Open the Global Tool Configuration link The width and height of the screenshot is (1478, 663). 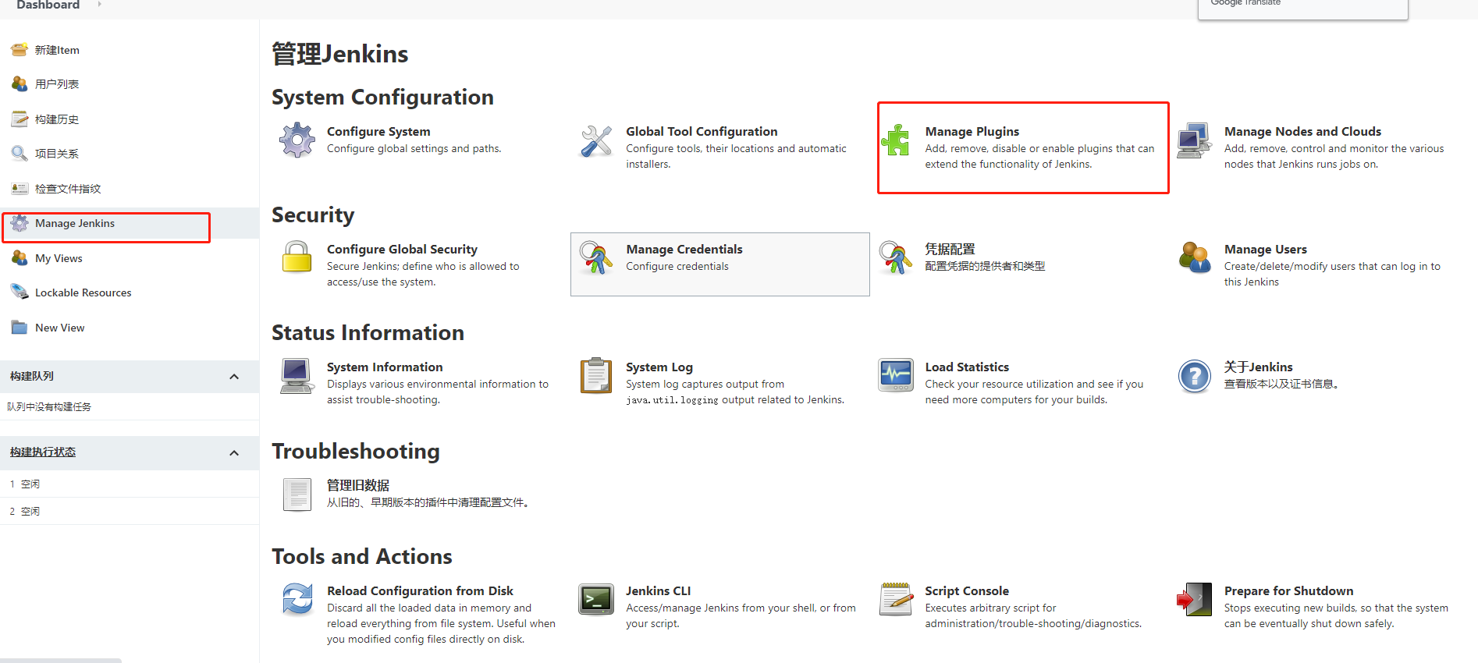pyautogui.click(x=702, y=131)
